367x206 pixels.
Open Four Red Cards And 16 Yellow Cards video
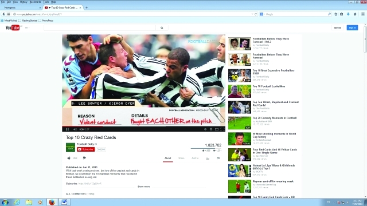pos(275,151)
